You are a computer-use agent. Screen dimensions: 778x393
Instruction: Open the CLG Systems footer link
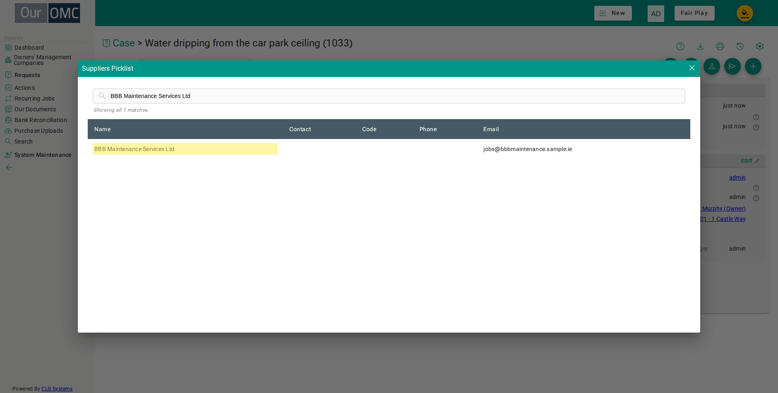[57, 389]
